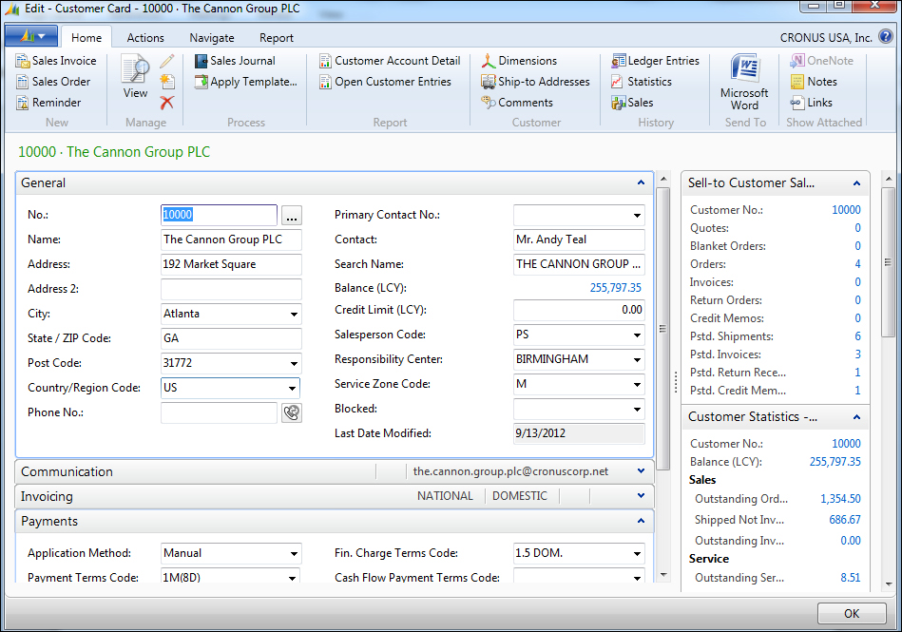
Task: Switch to the Navigate ribbon tab
Action: (x=212, y=37)
